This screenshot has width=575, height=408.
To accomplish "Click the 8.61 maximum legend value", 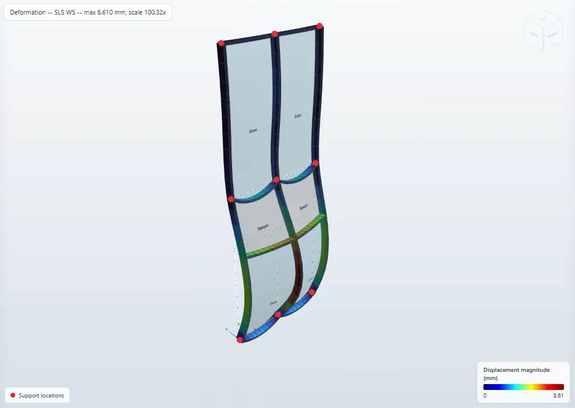I will [558, 396].
